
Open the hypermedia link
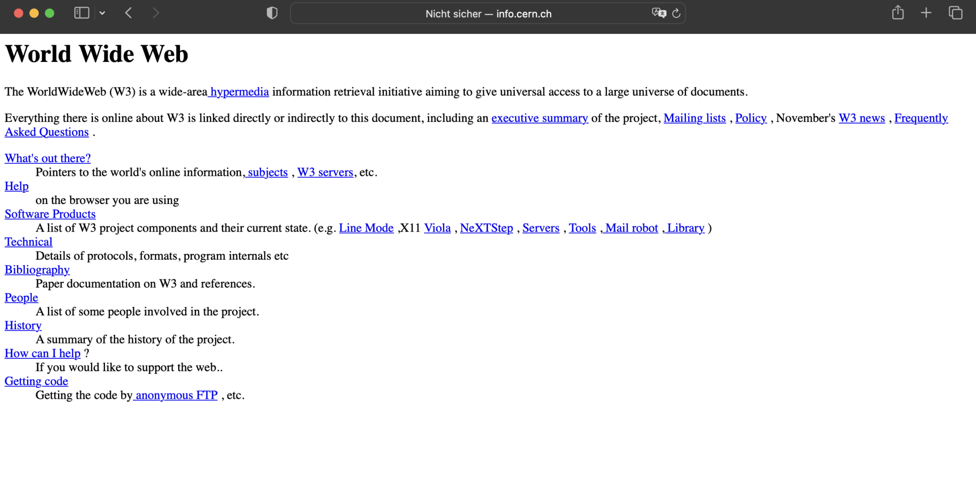(x=239, y=91)
